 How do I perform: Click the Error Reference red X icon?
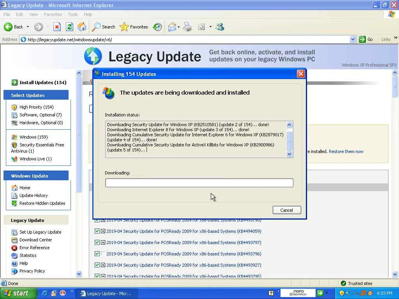pos(14,248)
